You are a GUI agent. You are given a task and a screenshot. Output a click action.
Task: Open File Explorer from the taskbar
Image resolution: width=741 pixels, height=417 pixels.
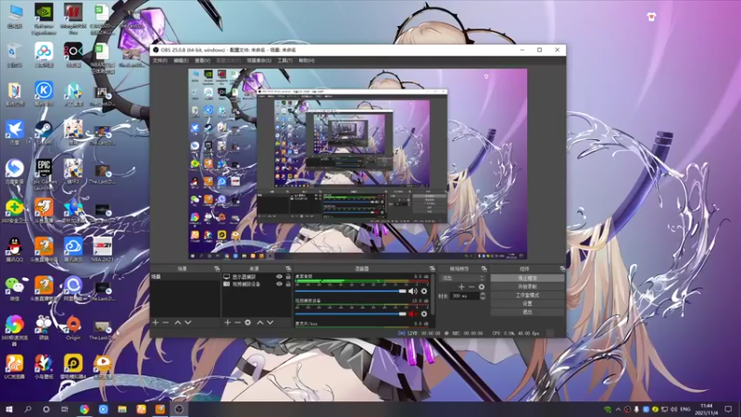coord(122,409)
